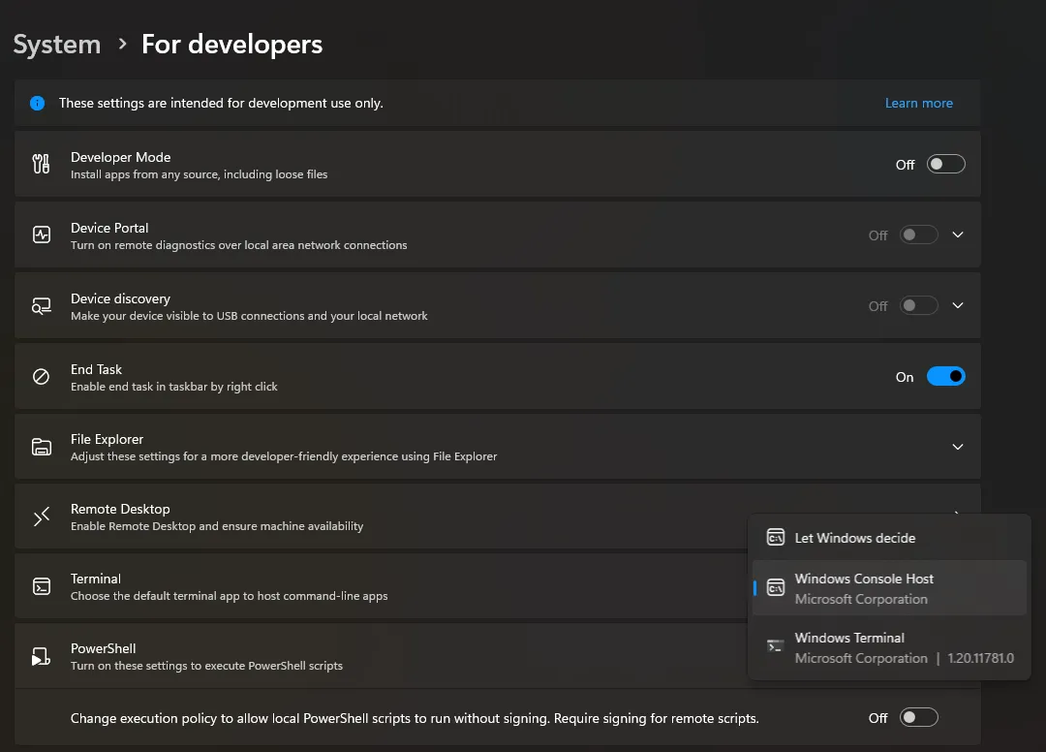The width and height of the screenshot is (1046, 752).
Task: Click the PowerShell icon
Action: [x=40, y=656]
